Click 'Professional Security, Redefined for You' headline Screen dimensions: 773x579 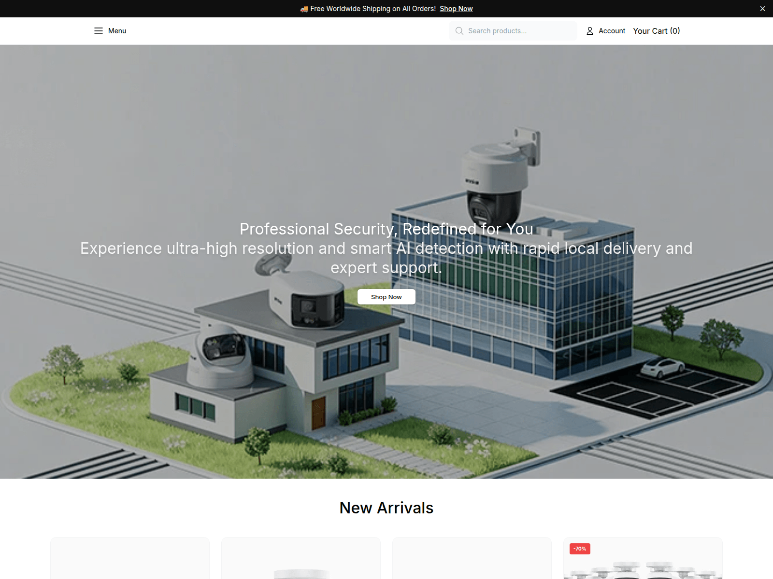pos(386,229)
